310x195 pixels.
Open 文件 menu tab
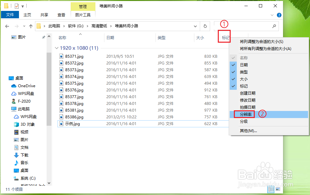coord(10,15)
